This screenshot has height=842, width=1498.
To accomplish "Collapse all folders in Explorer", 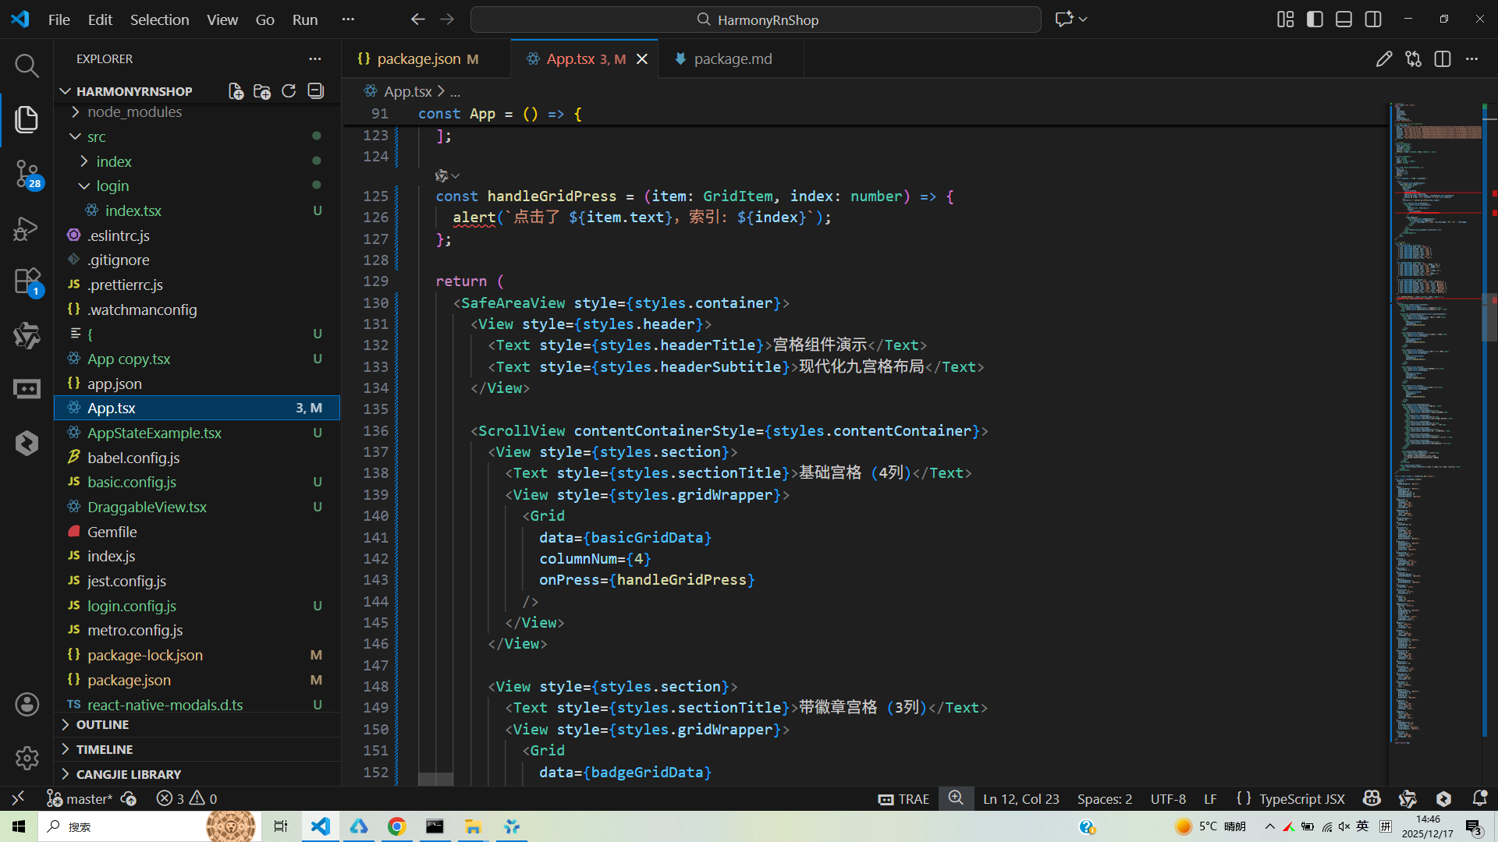I will pos(316,91).
